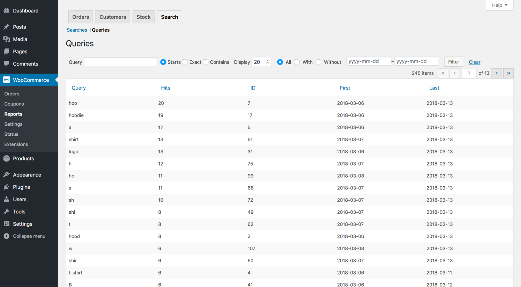Increase the Display count with the stepper
The image size is (521, 287).
(267, 60)
